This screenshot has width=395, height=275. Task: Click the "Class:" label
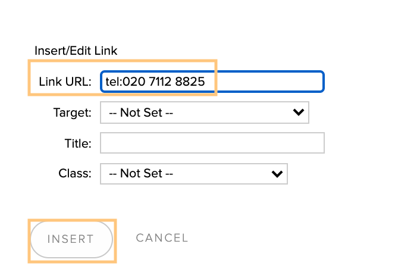click(x=75, y=173)
